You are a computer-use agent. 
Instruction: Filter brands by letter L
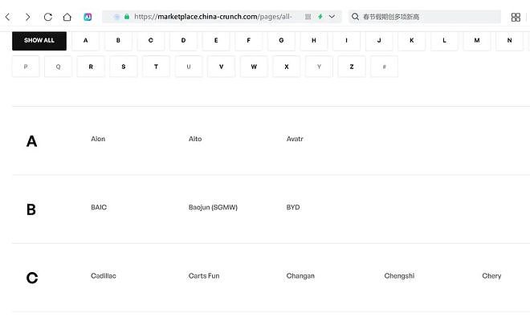(444, 41)
